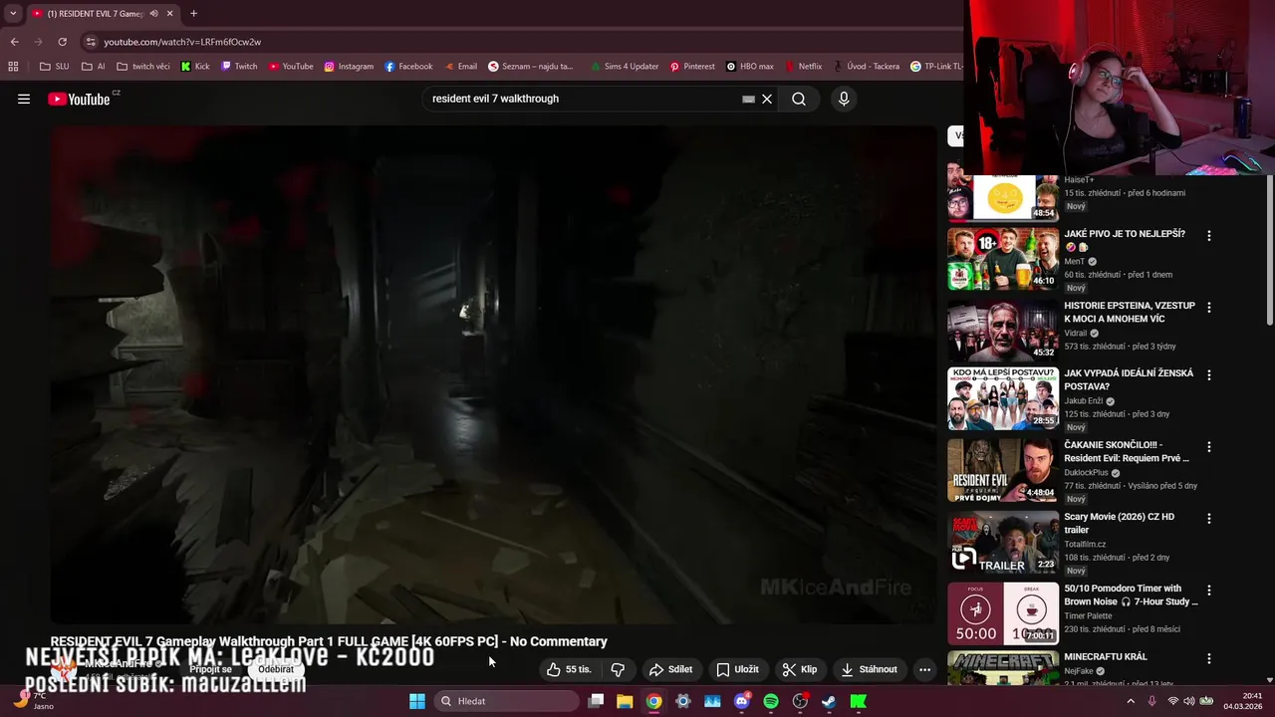The width and height of the screenshot is (1275, 717).
Task: Switch to the RESIDENT EVIL 7 browser tab
Action: click(103, 14)
